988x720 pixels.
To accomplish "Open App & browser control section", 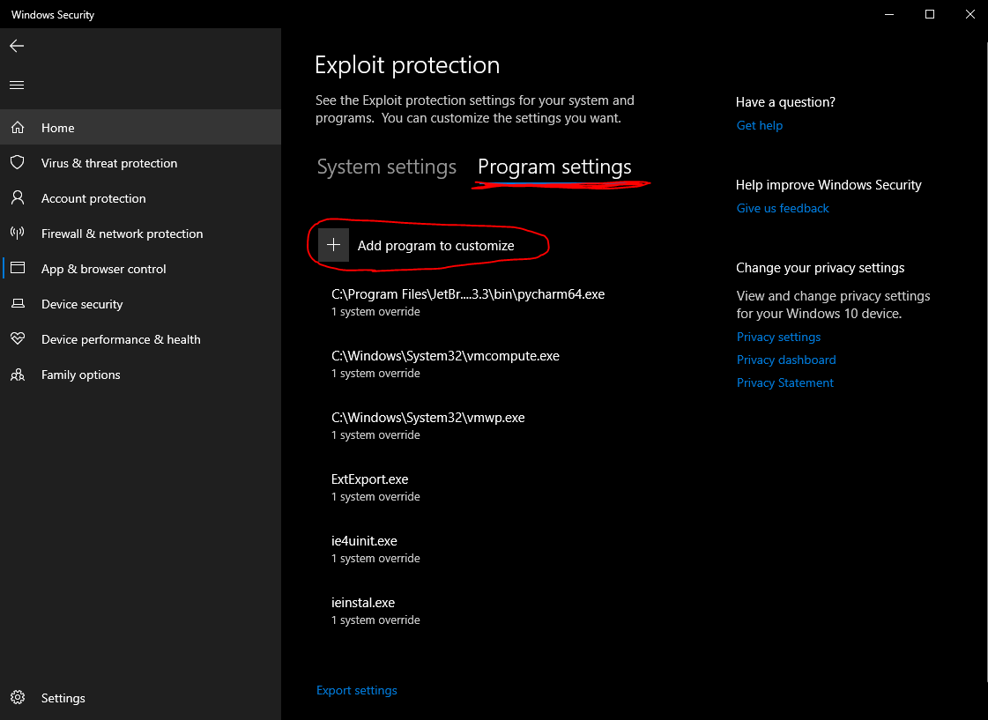I will point(103,269).
